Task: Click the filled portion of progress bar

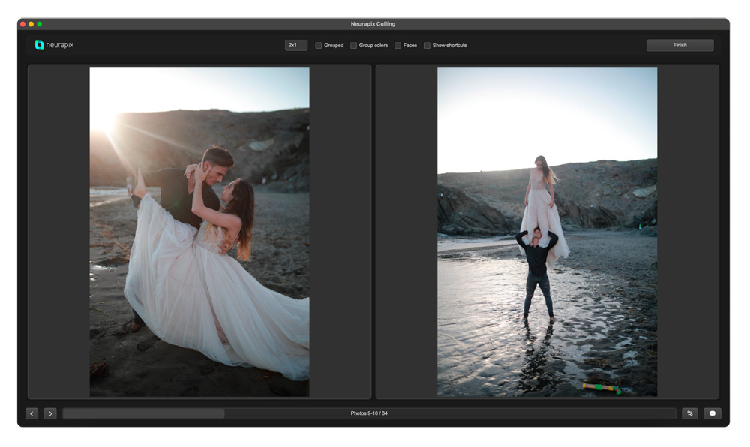Action: [142, 413]
